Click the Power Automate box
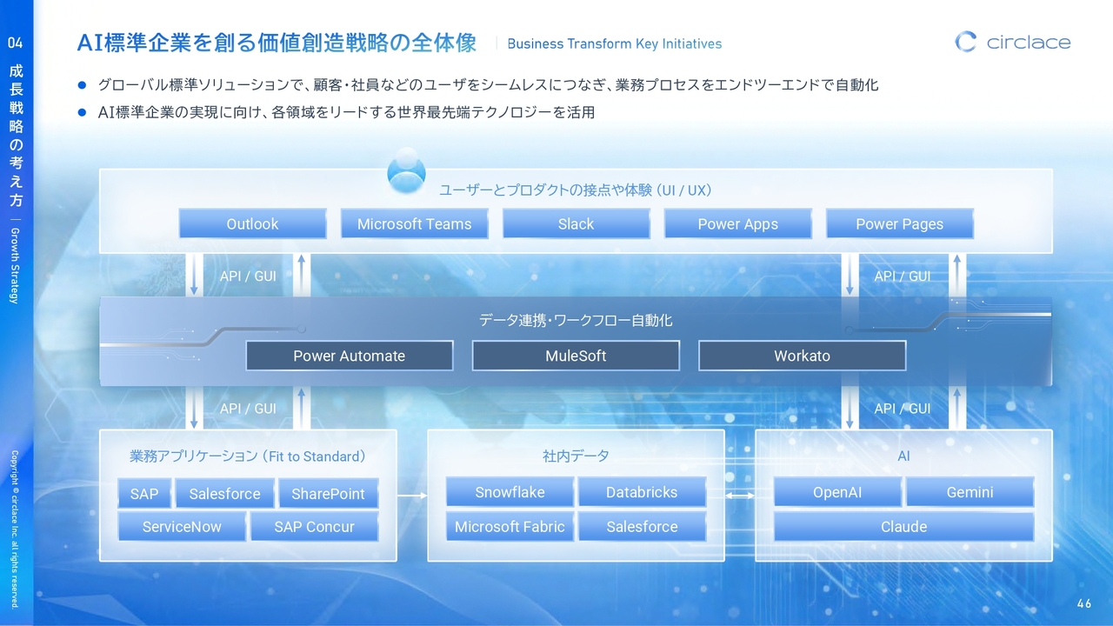This screenshot has height=626, width=1113. (x=349, y=356)
